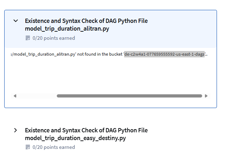
Task: Click '0/20 points earned' under alitran check
Action: (x=54, y=38)
